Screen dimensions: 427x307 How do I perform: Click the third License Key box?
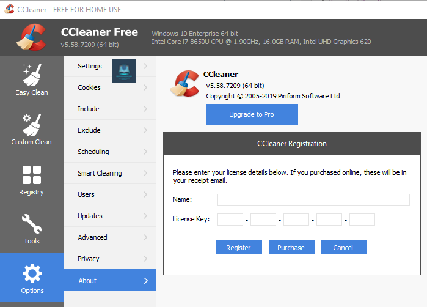[x=296, y=220]
